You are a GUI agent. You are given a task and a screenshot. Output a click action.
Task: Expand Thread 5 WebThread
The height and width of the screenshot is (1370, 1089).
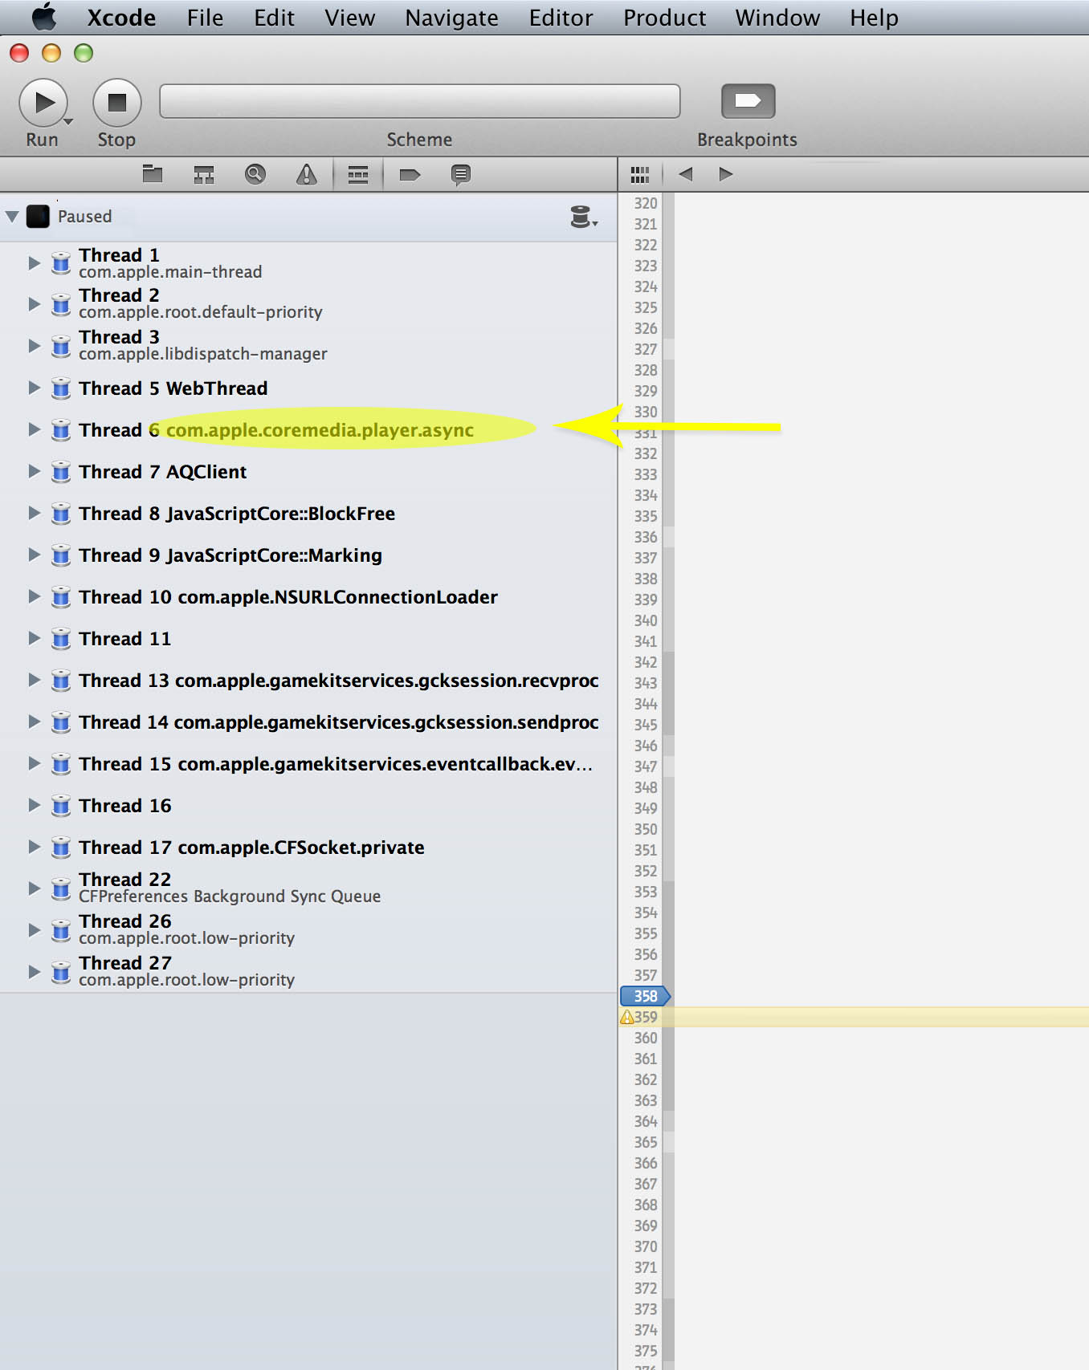pyautogui.click(x=34, y=388)
